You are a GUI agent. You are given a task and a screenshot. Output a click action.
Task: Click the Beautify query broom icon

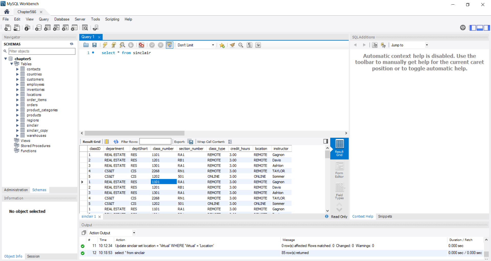[x=232, y=45]
